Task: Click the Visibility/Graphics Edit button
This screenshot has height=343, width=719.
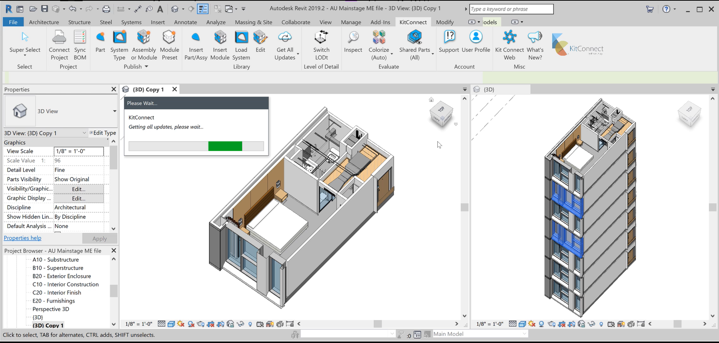Action: pos(79,189)
